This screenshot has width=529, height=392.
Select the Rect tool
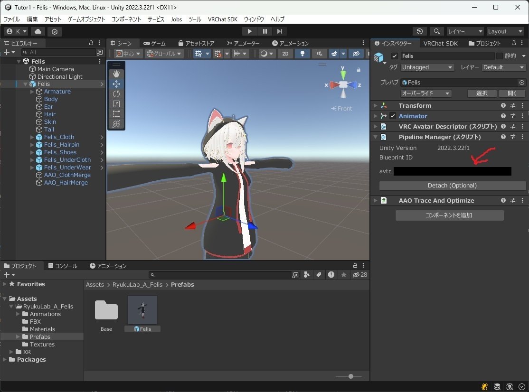coord(116,114)
